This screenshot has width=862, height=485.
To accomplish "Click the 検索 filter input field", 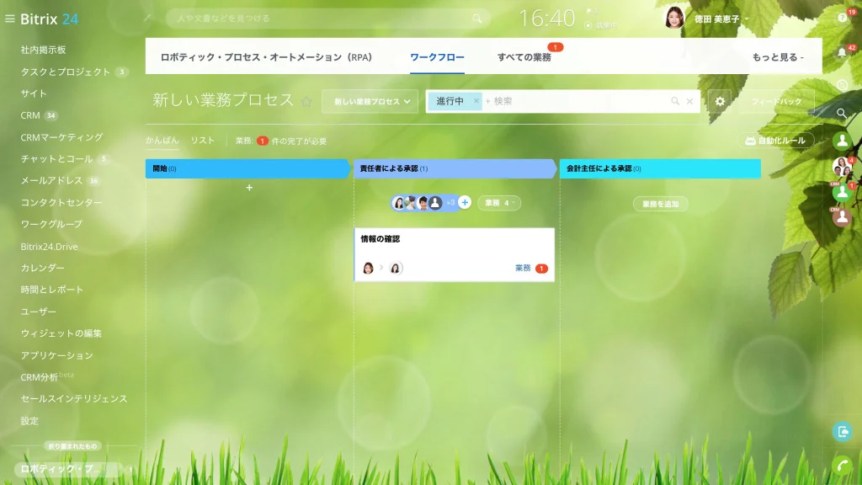I will pos(577,101).
